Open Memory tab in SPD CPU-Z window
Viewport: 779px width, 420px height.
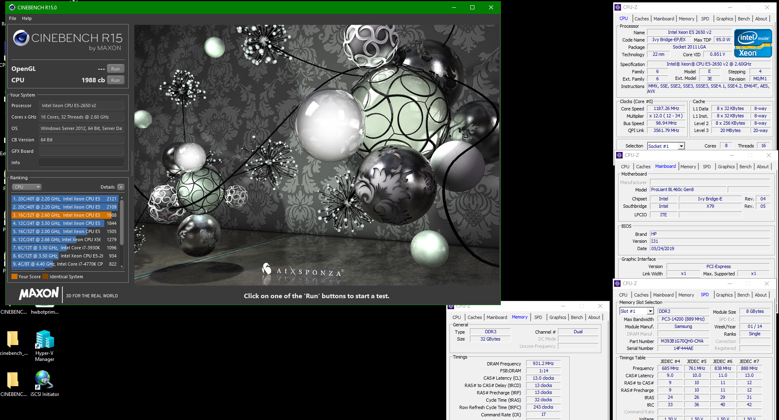[x=686, y=295]
